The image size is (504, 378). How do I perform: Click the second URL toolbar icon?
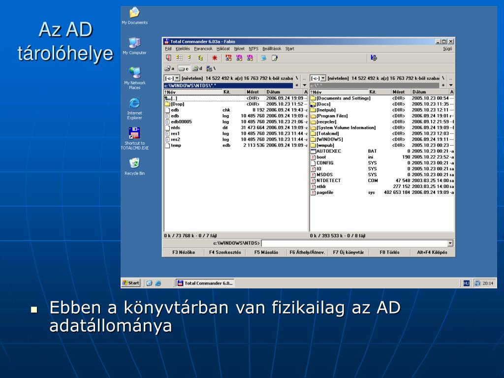point(250,58)
